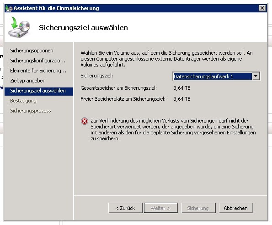This screenshot has height=225, width=272.
Task: Cancel the wizard with Abbrechen
Action: tap(236, 208)
